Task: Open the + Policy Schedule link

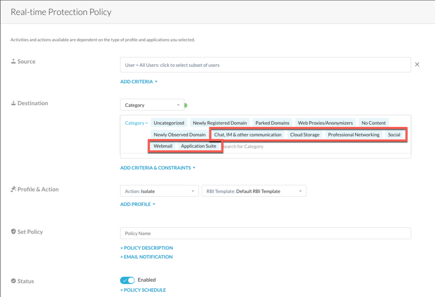Action: pos(143,290)
